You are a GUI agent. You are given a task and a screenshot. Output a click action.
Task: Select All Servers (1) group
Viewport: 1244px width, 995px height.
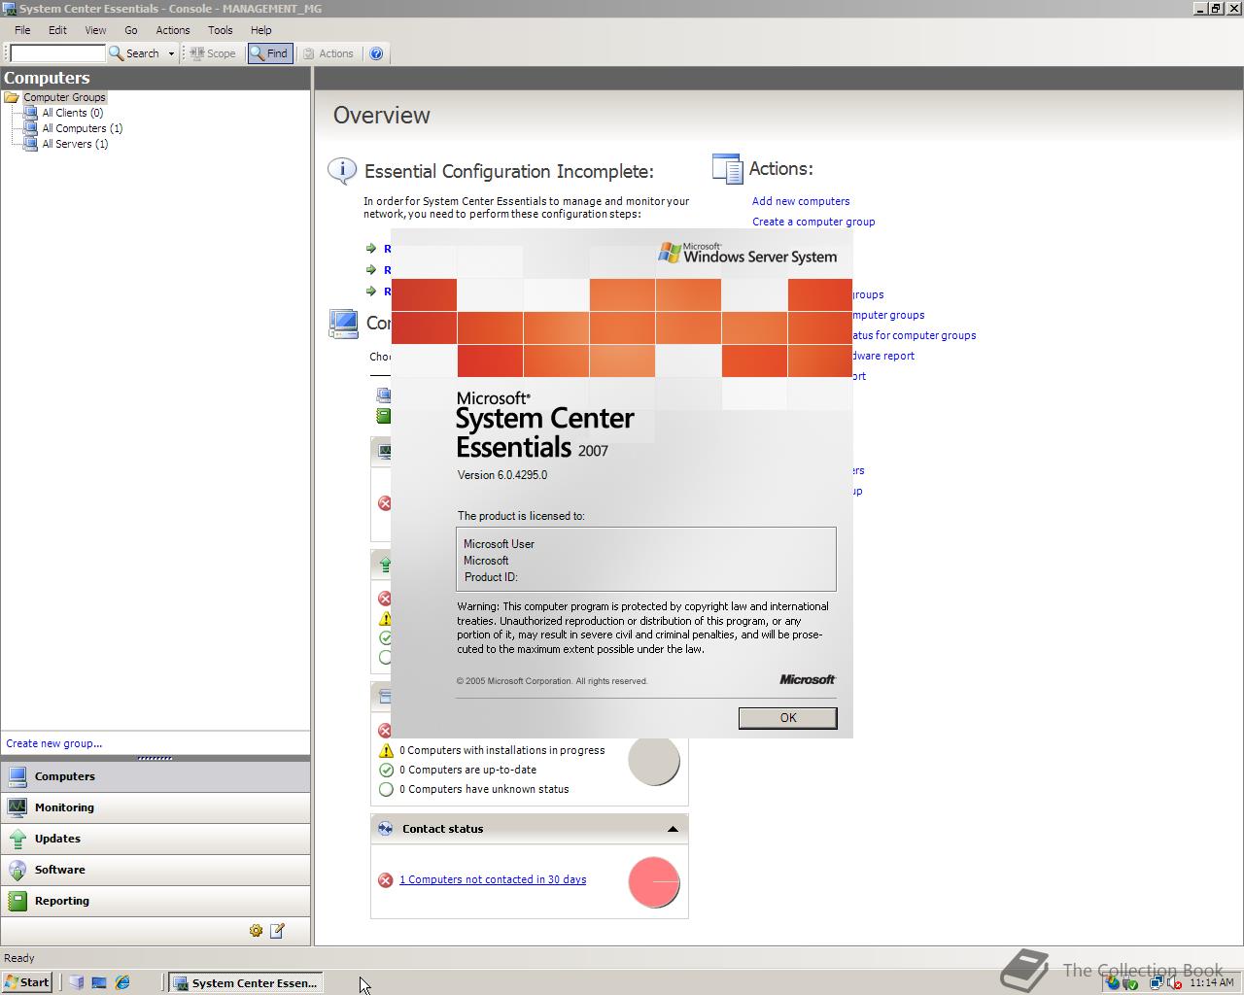tap(75, 144)
